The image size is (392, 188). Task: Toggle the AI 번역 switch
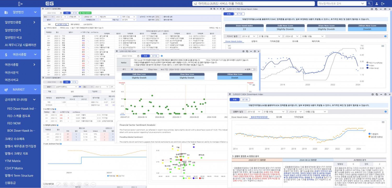pos(253,70)
